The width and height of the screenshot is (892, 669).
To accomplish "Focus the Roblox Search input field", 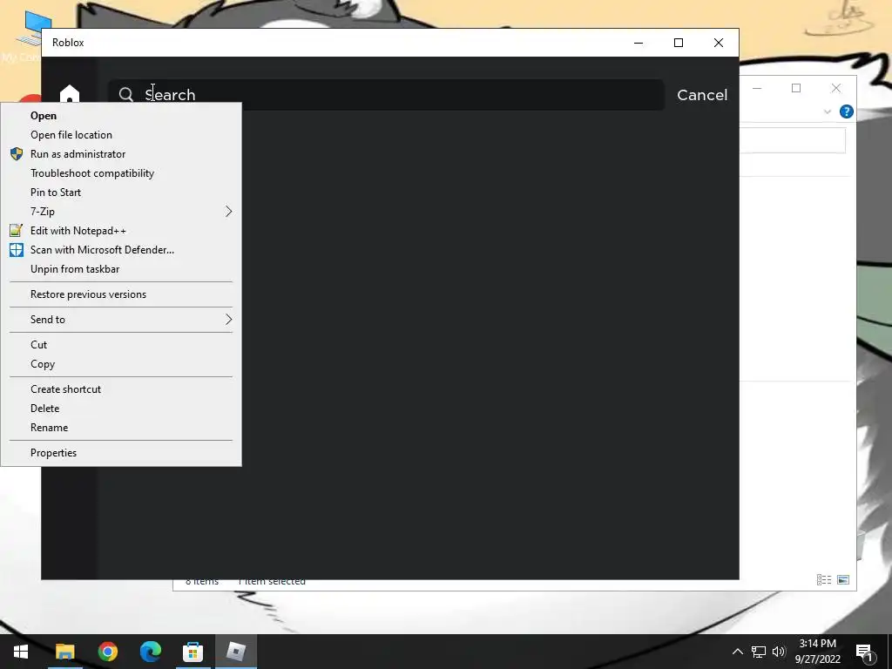I will (386, 94).
